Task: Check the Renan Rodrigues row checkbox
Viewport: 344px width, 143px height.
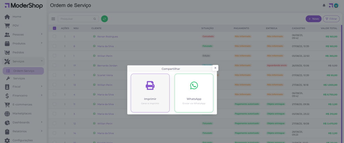Action: [54, 36]
